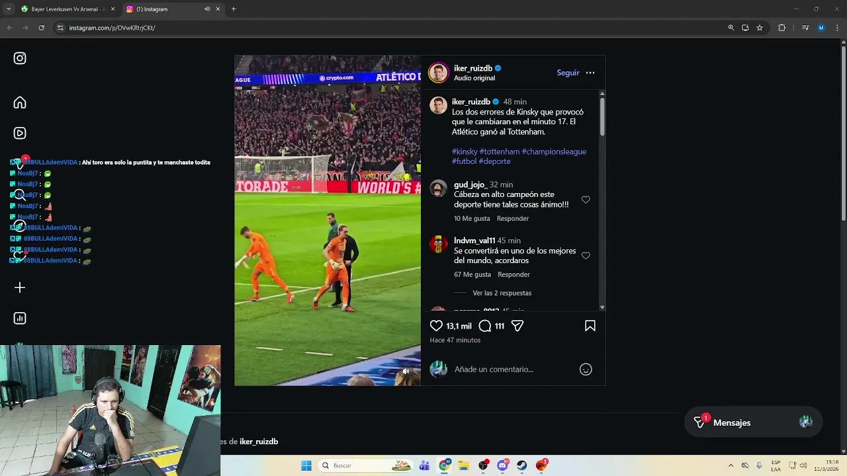Open the emoji picker in the comment box

(586, 370)
